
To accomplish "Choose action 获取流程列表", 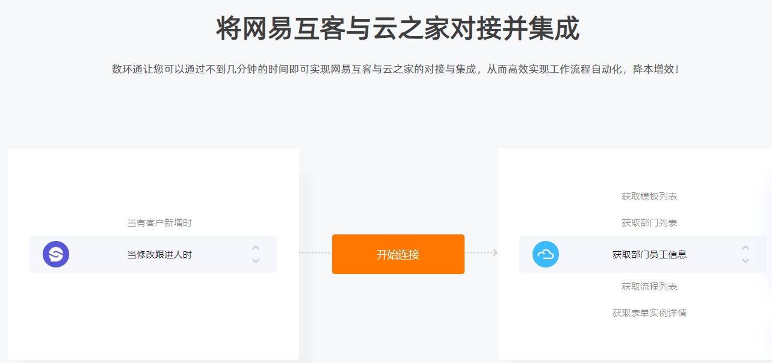I will pos(649,287).
